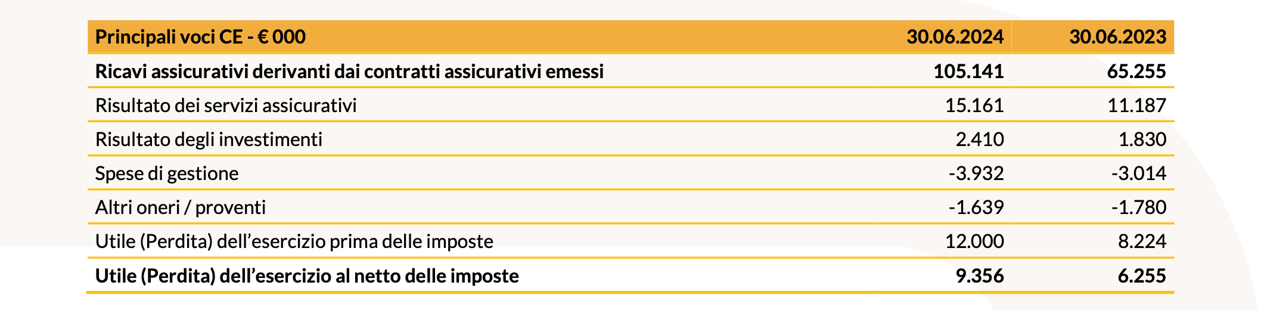
Task: Click the -3.932 expenses value
Action: 976,173
